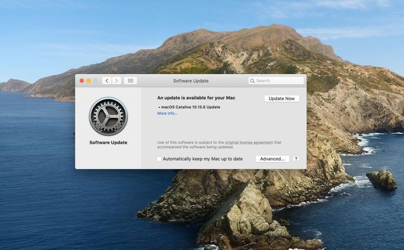Image resolution: width=404 pixels, height=250 pixels.
Task: Click the Update Now button
Action: click(282, 99)
